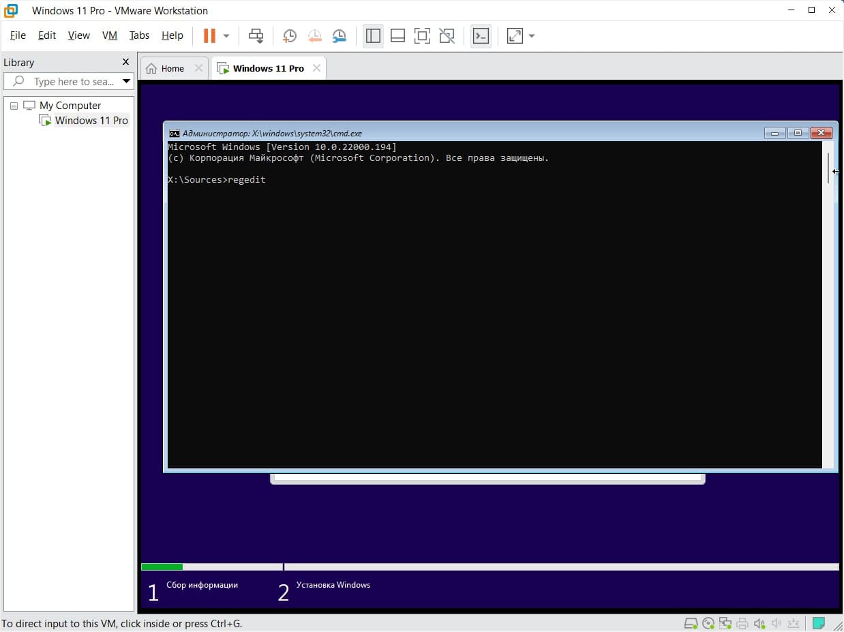Screen dimensions: 844x632
Task: Minimize the VMware Workstation window
Action: pyautogui.click(x=791, y=10)
